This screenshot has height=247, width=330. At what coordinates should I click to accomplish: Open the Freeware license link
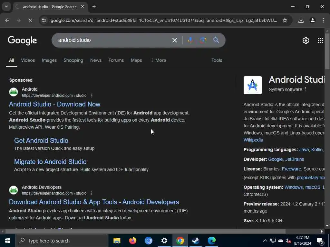coord(291,169)
